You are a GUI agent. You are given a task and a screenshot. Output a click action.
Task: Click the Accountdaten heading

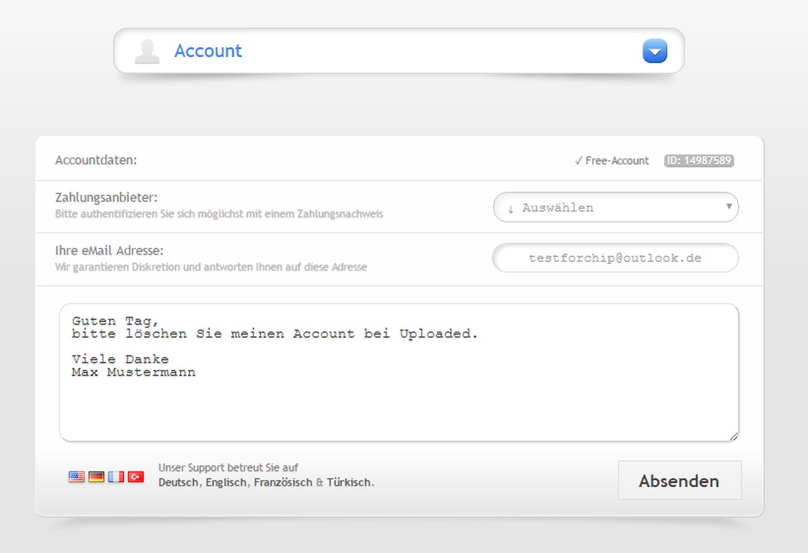tap(96, 160)
